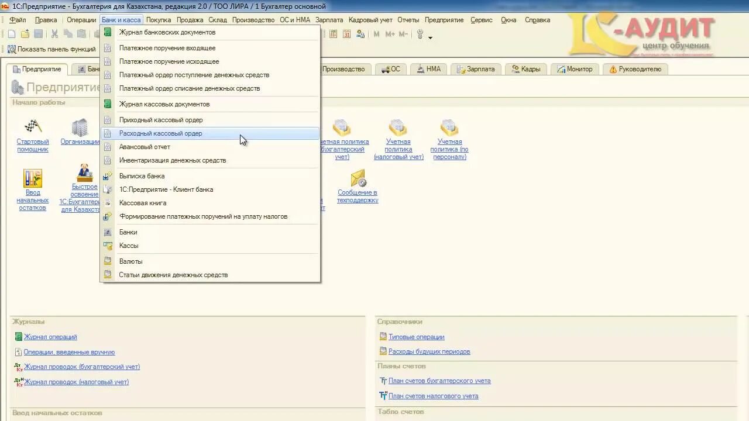749x421 pixels.
Task: Switch to the Предприятие tab
Action: point(37,69)
